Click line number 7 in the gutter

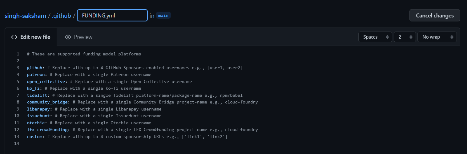[x=18, y=95]
